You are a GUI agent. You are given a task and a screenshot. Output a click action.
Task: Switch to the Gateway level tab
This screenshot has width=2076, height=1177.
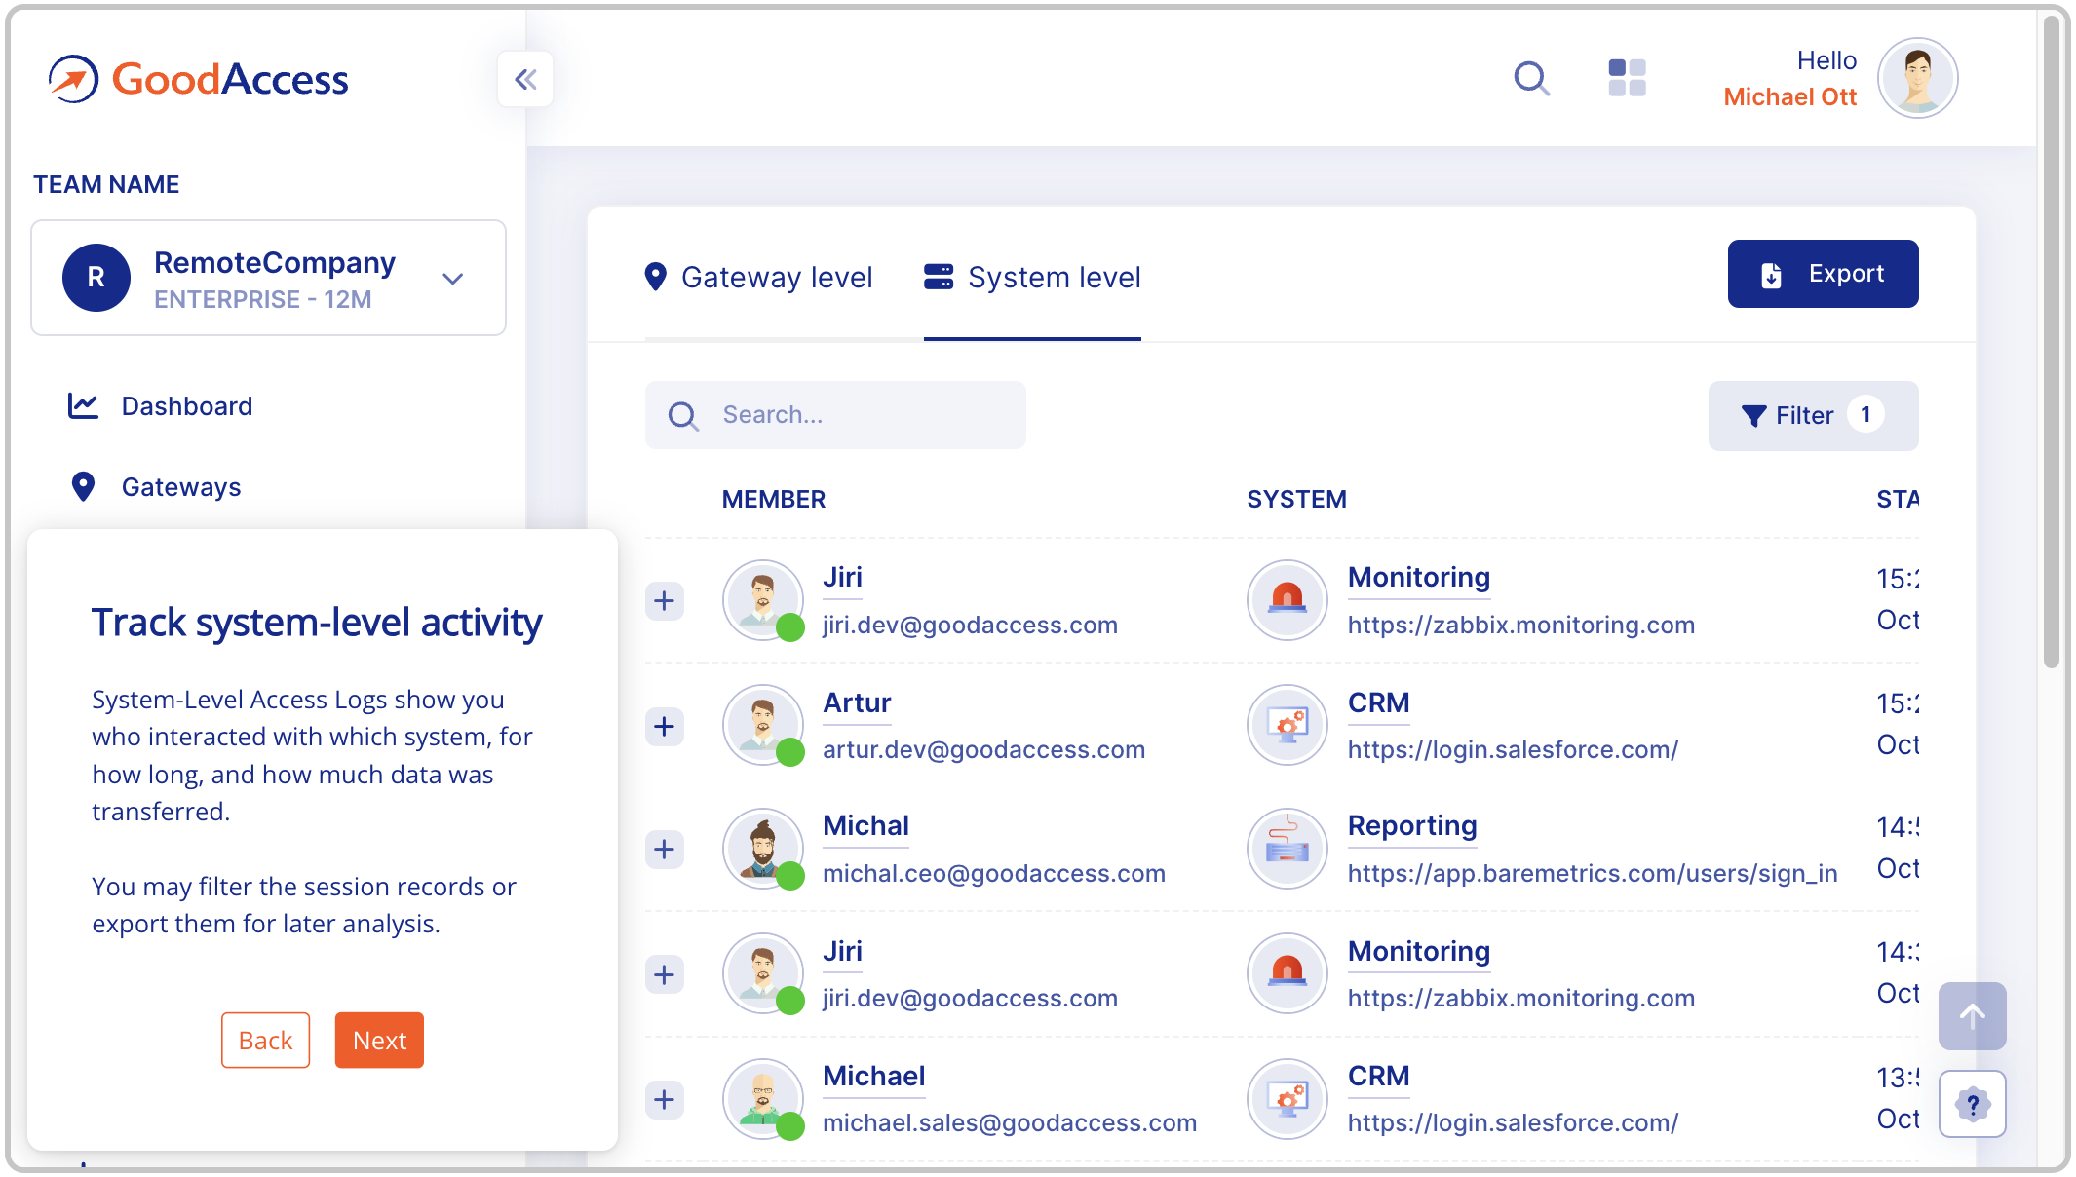[x=759, y=278]
